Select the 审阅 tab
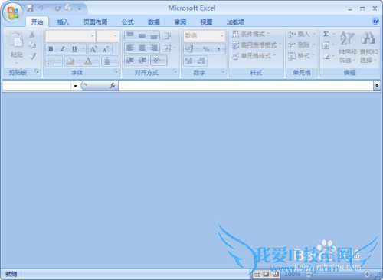 tap(180, 22)
